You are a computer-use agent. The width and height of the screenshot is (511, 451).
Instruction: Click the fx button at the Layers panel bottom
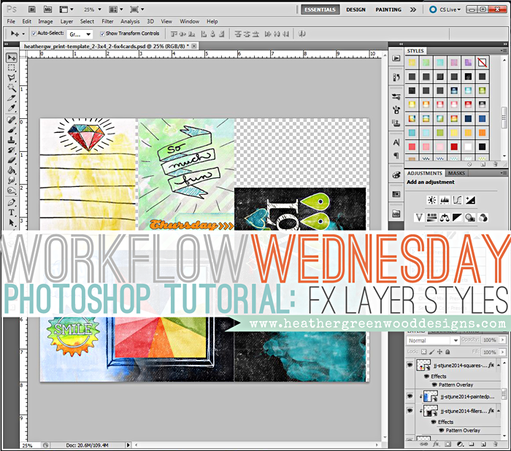tap(436, 444)
